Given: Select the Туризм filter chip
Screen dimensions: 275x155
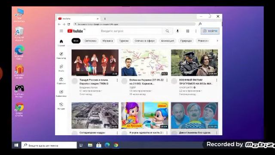Looking at the screenshot, I should [x=124, y=41].
